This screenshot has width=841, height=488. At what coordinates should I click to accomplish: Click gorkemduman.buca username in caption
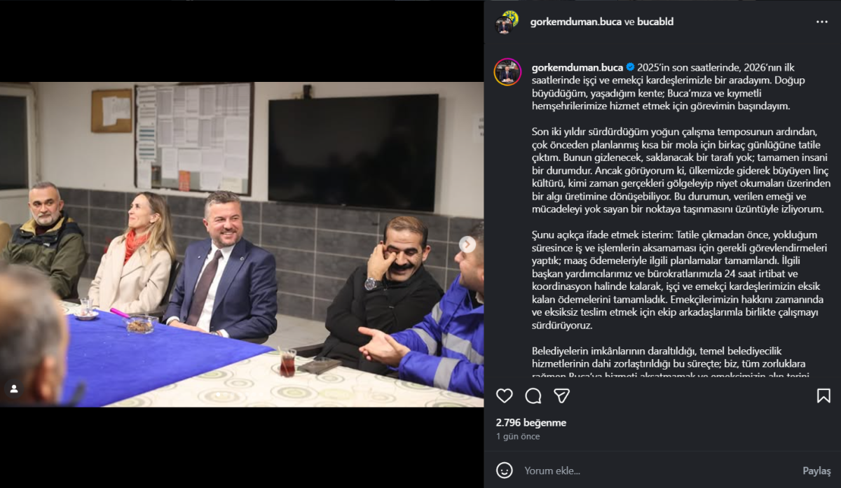point(577,67)
